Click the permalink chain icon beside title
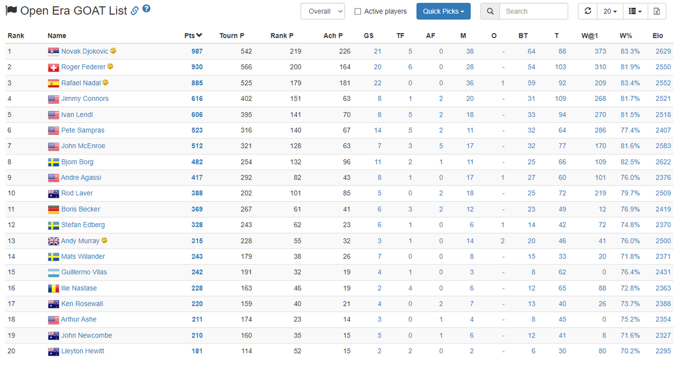This screenshot has height=365, width=677. click(x=134, y=10)
